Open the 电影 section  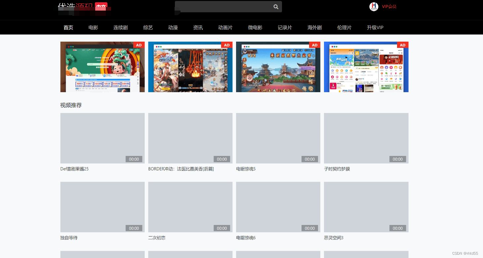[x=93, y=27]
